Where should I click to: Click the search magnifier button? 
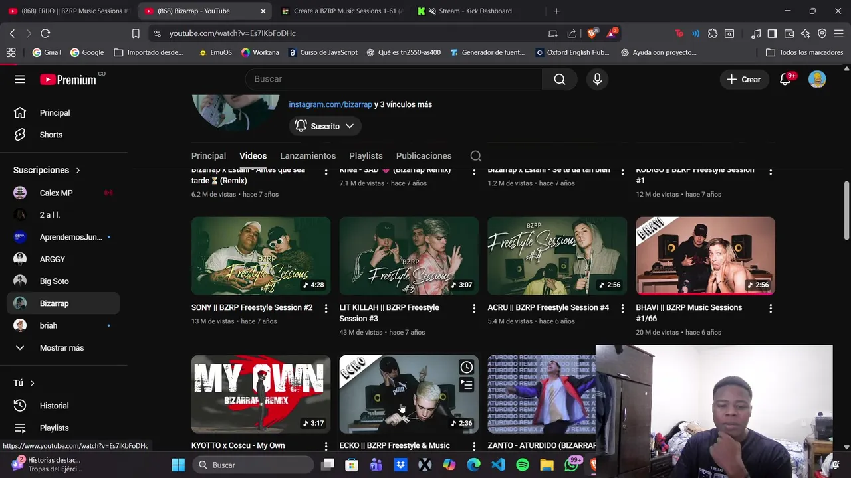(x=560, y=79)
